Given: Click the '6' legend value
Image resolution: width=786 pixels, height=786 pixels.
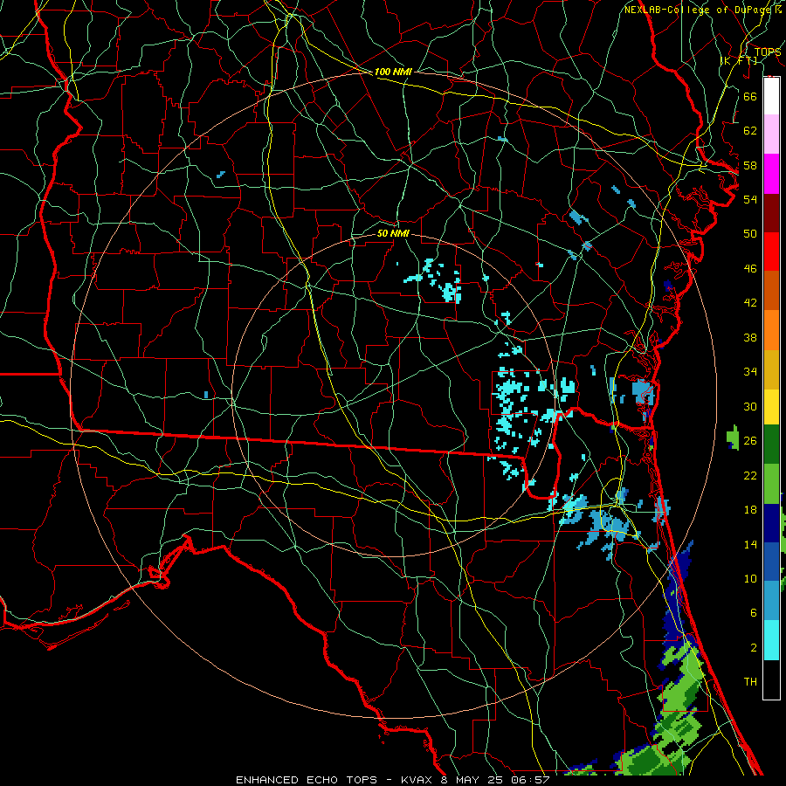Looking at the screenshot, I should click(x=753, y=613).
